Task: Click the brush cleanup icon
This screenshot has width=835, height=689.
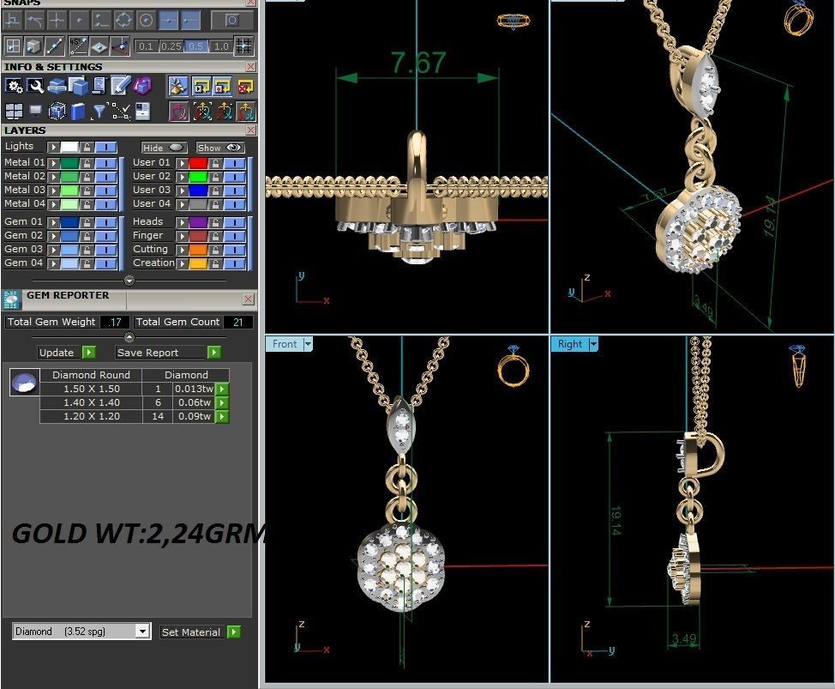Action: (177, 86)
